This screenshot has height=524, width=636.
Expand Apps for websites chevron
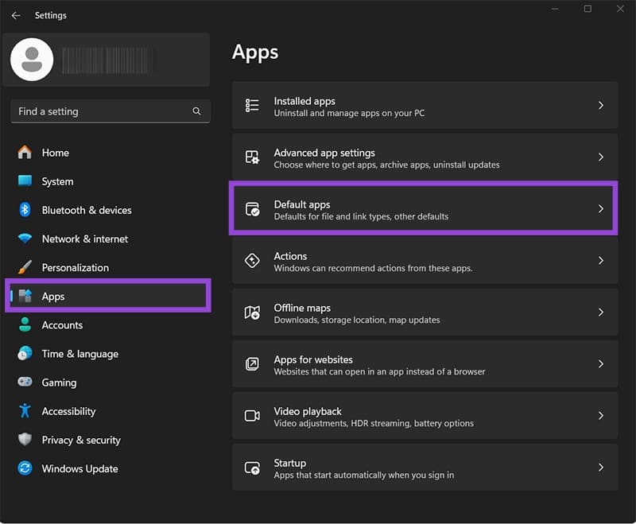(601, 364)
